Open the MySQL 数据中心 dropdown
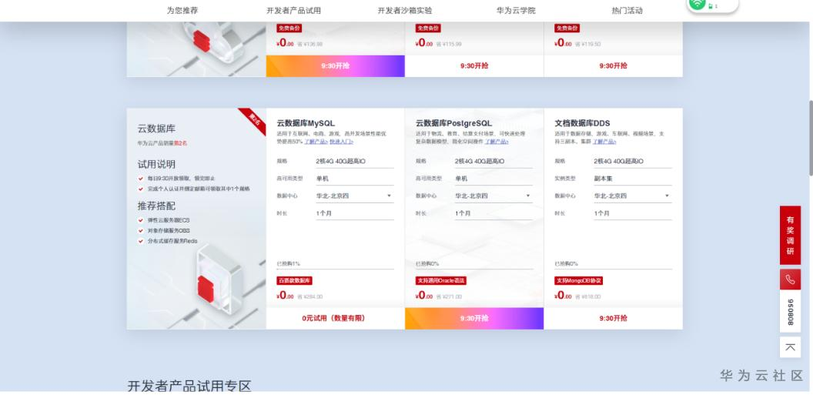This screenshot has height=395, width=813. coord(355,196)
